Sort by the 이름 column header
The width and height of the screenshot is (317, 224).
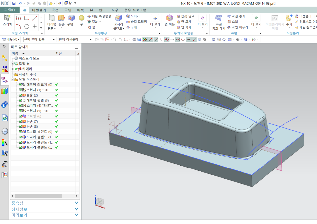(x=32, y=53)
